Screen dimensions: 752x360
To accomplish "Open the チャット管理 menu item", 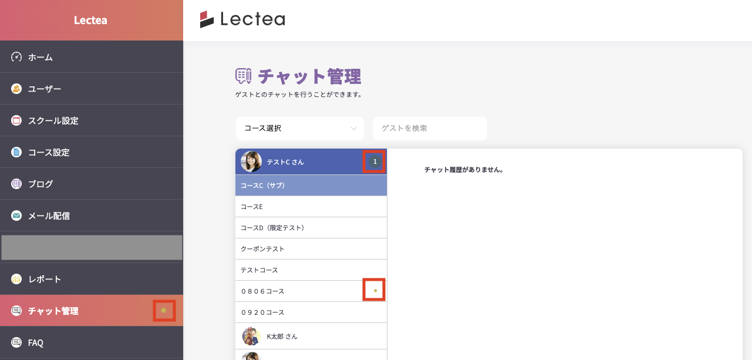I will [x=53, y=311].
